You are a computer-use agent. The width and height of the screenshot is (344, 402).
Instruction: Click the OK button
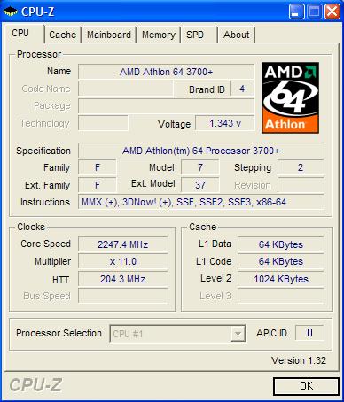click(x=306, y=386)
